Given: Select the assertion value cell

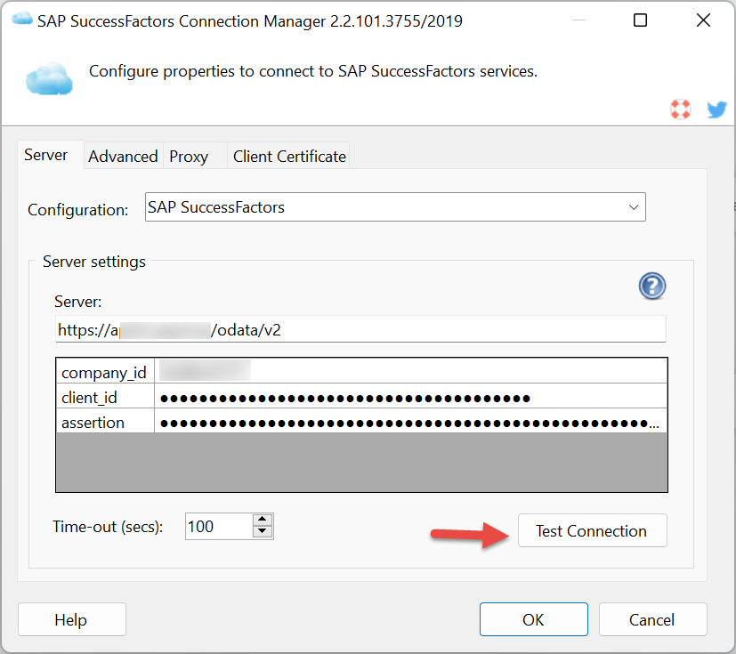Looking at the screenshot, I should pyautogui.click(x=410, y=421).
